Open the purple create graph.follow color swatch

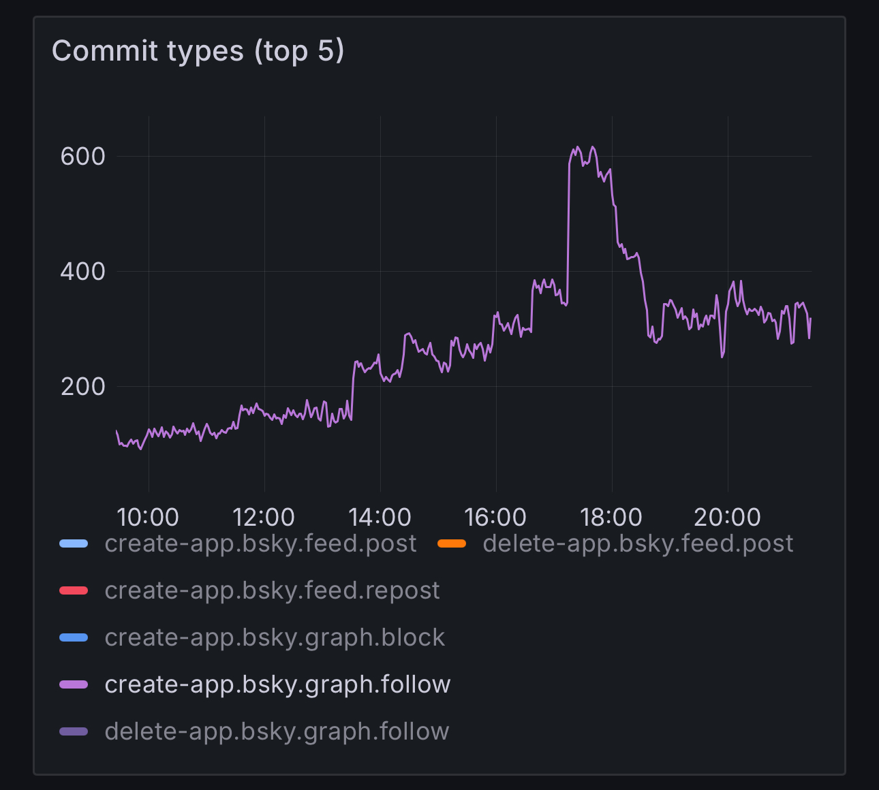(74, 684)
